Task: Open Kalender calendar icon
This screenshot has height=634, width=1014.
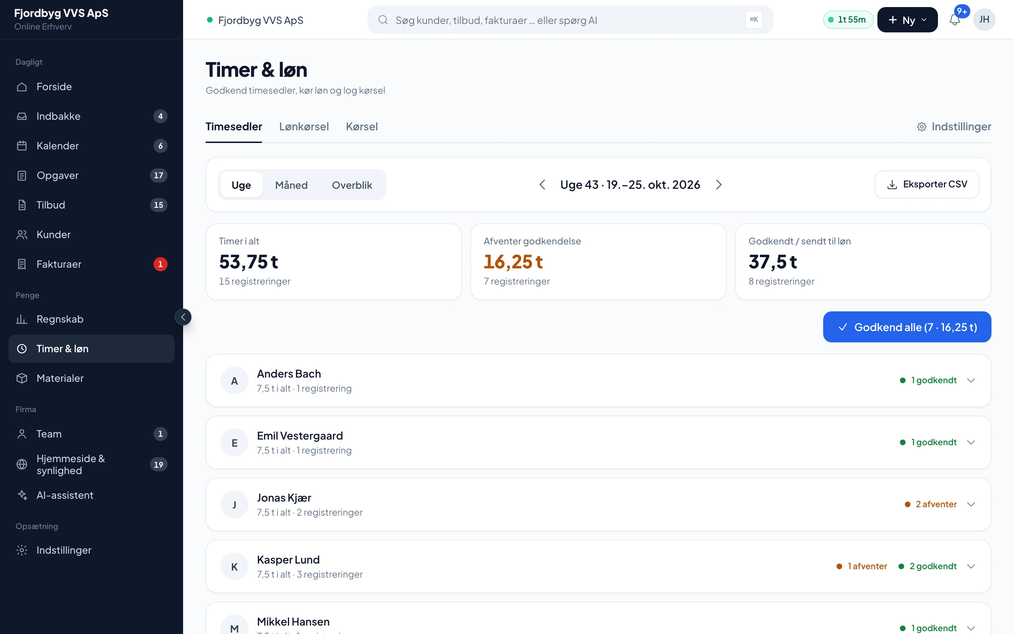Action: point(22,146)
